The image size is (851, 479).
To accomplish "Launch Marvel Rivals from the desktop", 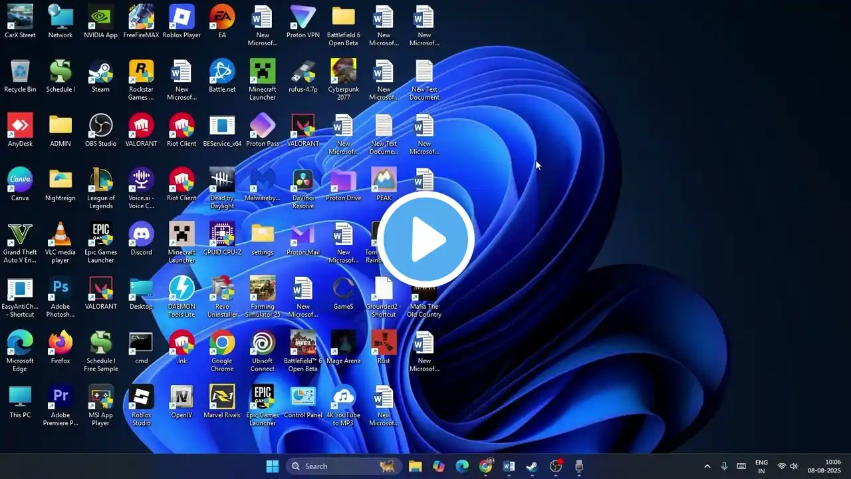I will (x=222, y=401).
